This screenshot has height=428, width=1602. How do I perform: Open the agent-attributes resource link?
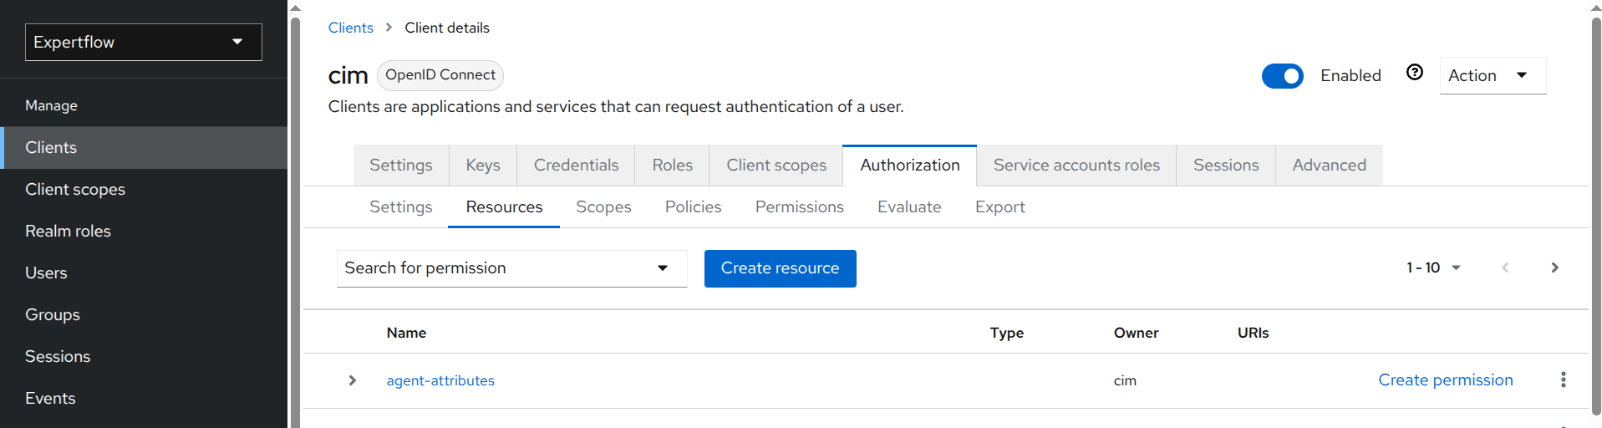[x=440, y=380]
